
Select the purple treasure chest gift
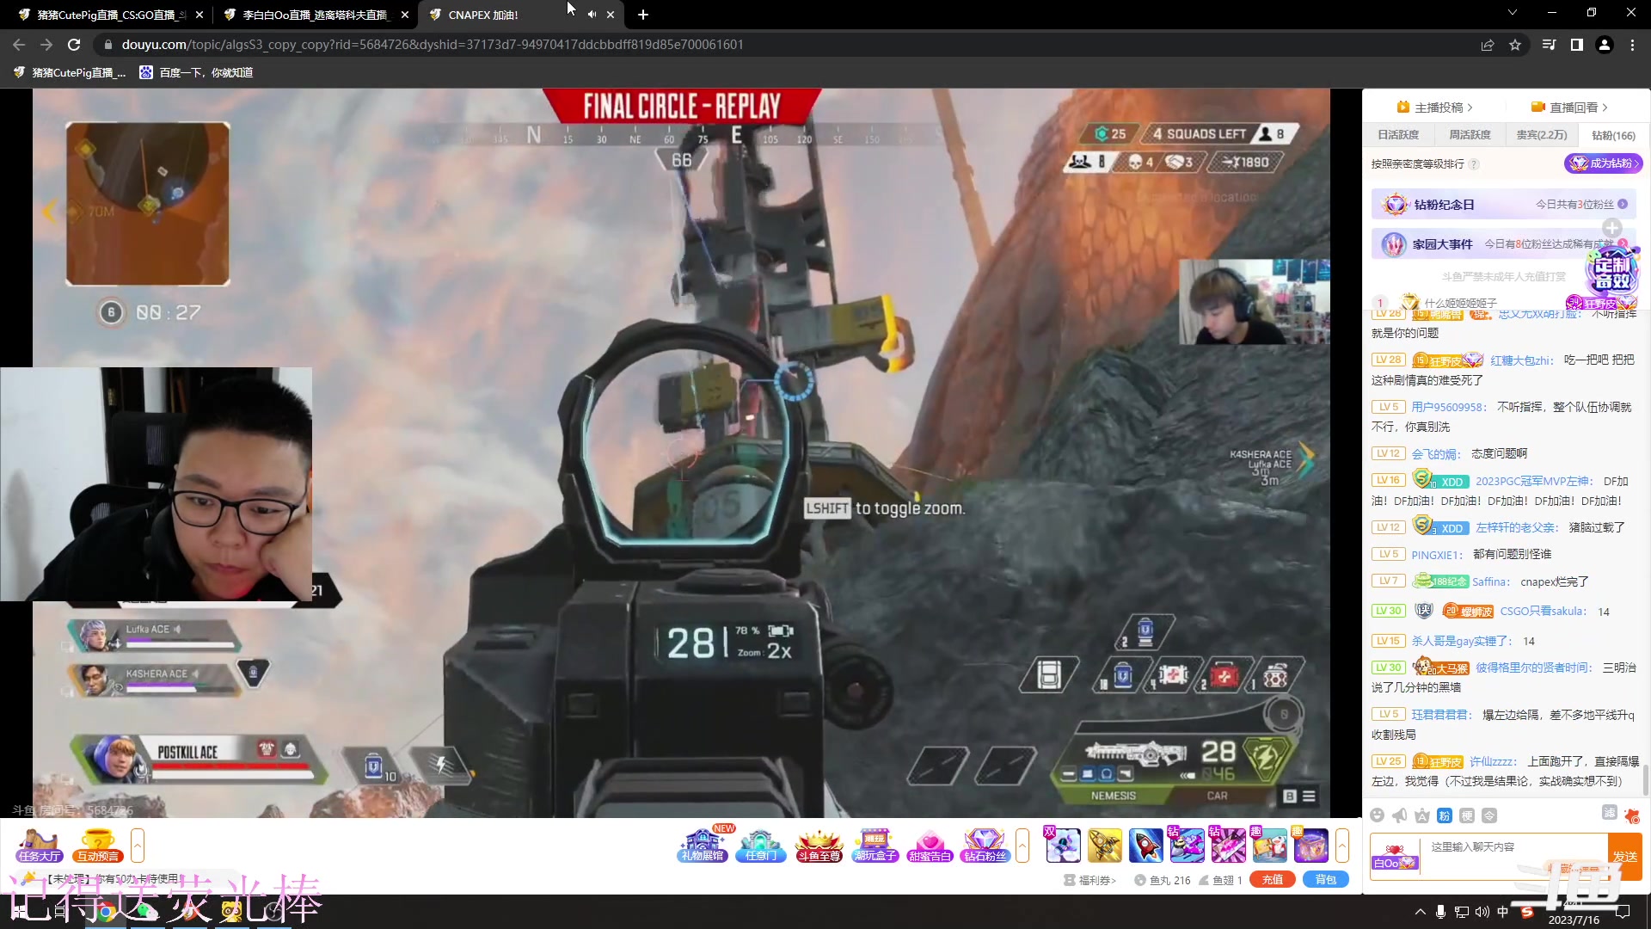[1310, 845]
